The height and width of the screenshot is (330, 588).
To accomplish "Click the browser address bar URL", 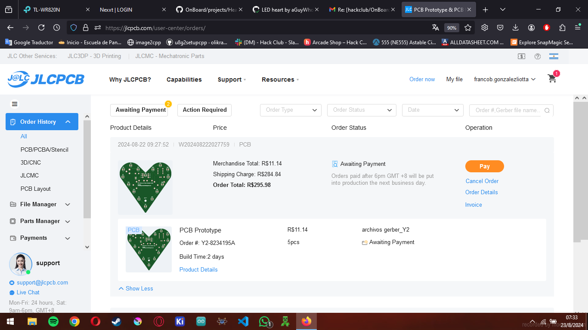I will coord(155,28).
